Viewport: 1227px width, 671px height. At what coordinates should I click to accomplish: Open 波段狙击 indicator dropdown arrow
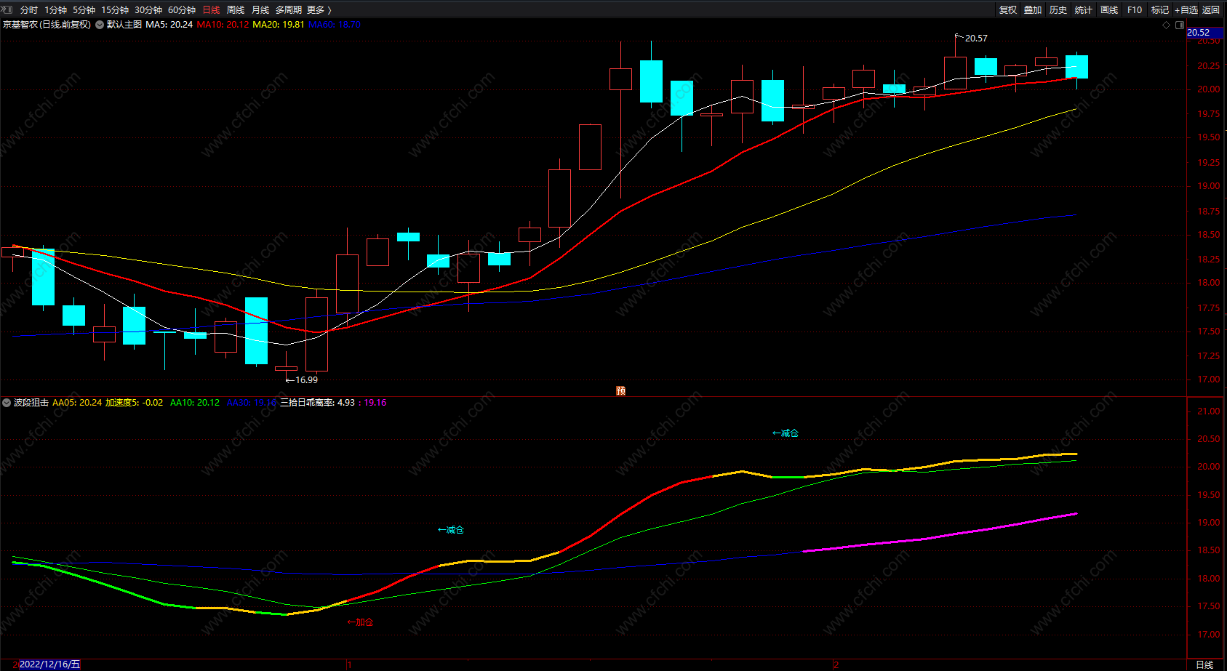point(7,402)
